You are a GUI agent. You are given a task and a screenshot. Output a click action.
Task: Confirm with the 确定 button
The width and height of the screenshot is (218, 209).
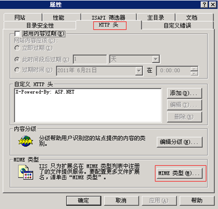[x=83, y=201]
